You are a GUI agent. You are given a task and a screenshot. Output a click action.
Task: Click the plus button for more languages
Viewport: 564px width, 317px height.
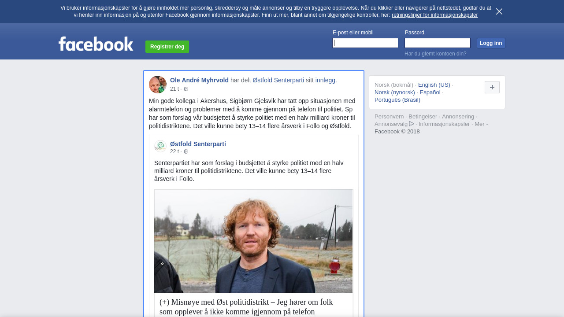coord(492,87)
